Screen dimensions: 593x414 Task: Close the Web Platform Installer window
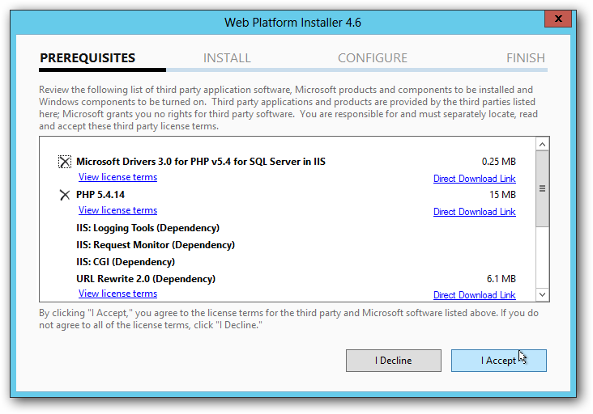click(x=558, y=19)
